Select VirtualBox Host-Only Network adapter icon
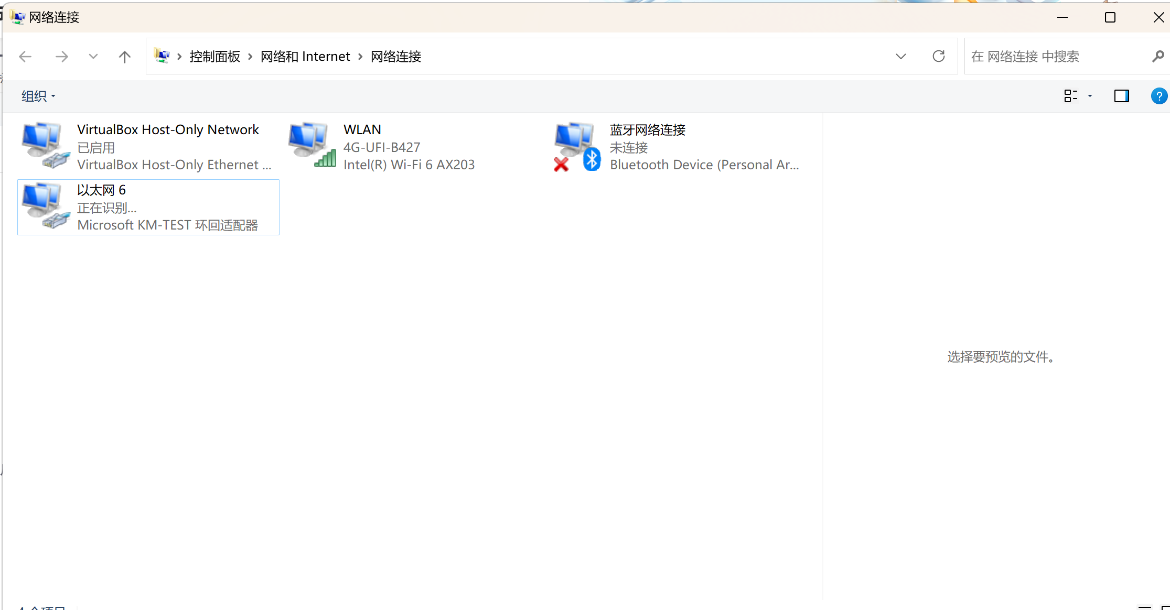Viewport: 1170px width, 610px height. 46,146
